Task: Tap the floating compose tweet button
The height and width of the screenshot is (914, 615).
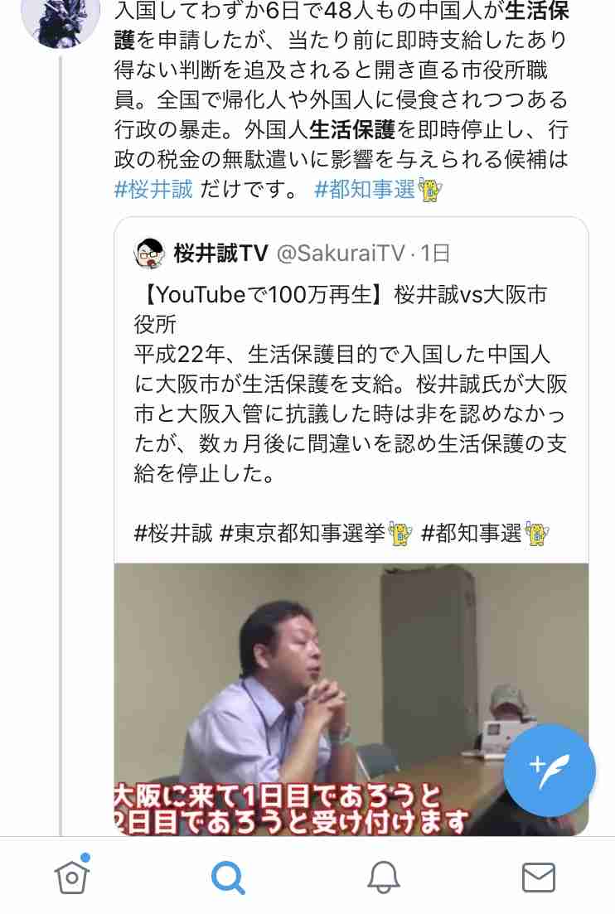Action: click(x=550, y=771)
